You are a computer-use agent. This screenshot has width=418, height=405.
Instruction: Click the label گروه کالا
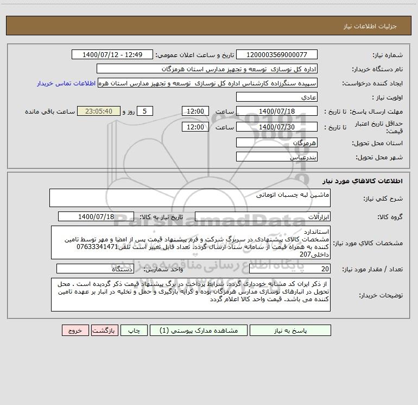tap(390, 217)
